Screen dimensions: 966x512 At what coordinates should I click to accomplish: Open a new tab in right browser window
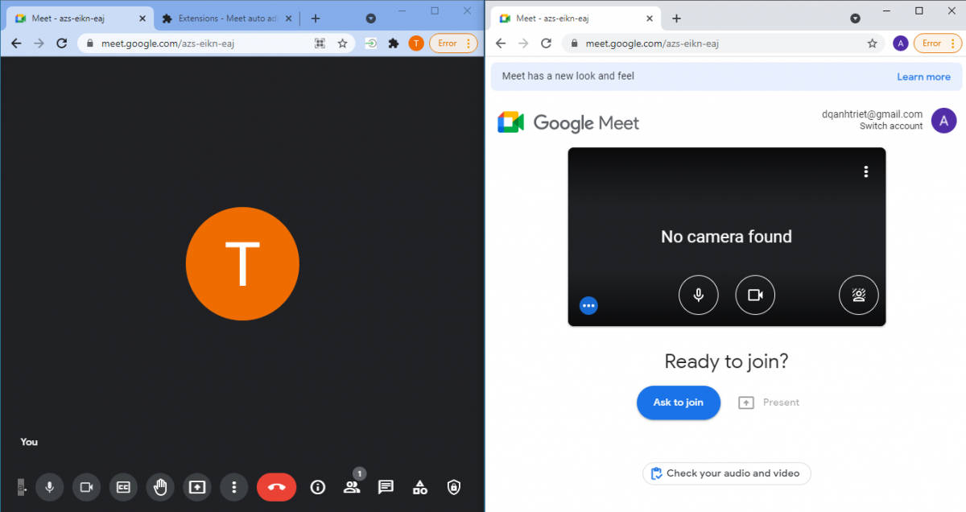tap(676, 19)
